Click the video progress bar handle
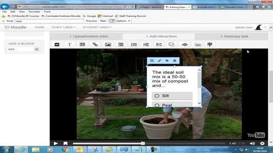This screenshot has width=273, height=153. pos(143,144)
